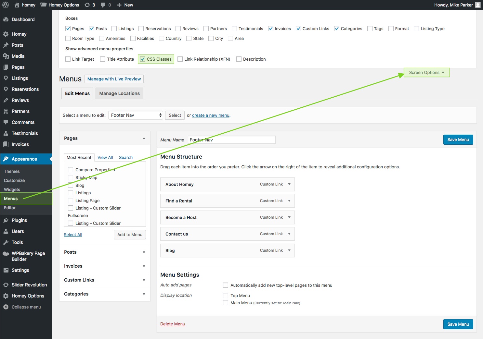This screenshot has height=339, width=483.
Task: Uncheck the Invoices box checkbox
Action: point(270,29)
